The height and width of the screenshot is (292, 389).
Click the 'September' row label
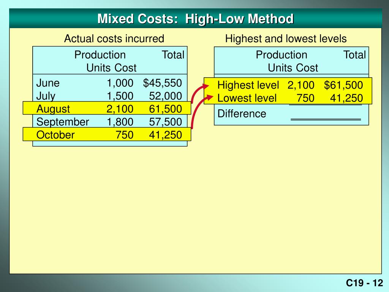pyautogui.click(x=63, y=122)
